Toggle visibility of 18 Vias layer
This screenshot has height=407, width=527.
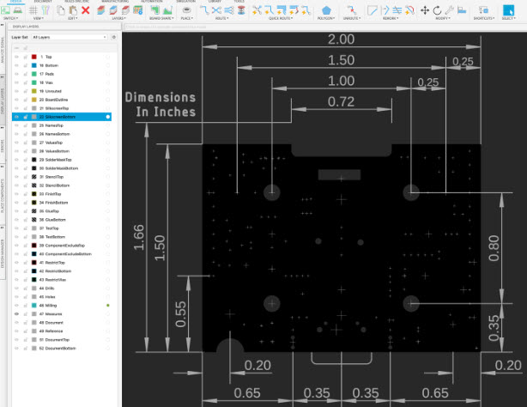[16, 82]
